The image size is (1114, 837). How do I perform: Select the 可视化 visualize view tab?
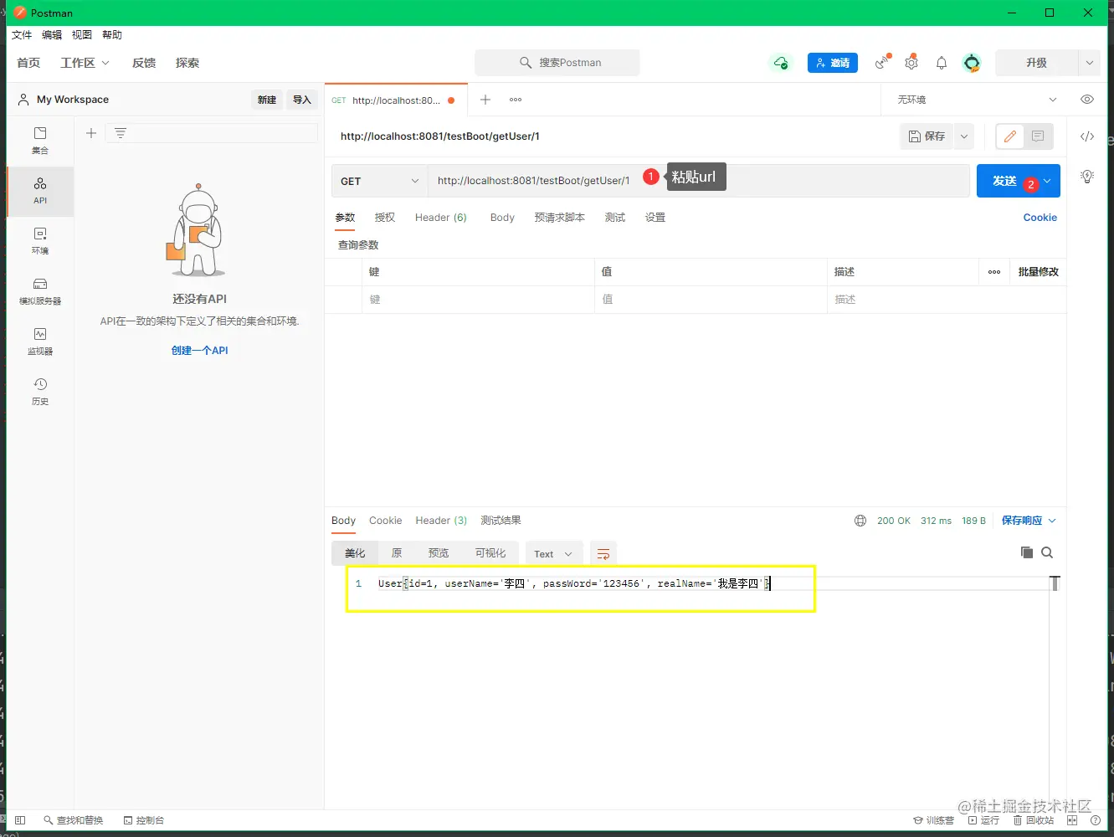[490, 553]
